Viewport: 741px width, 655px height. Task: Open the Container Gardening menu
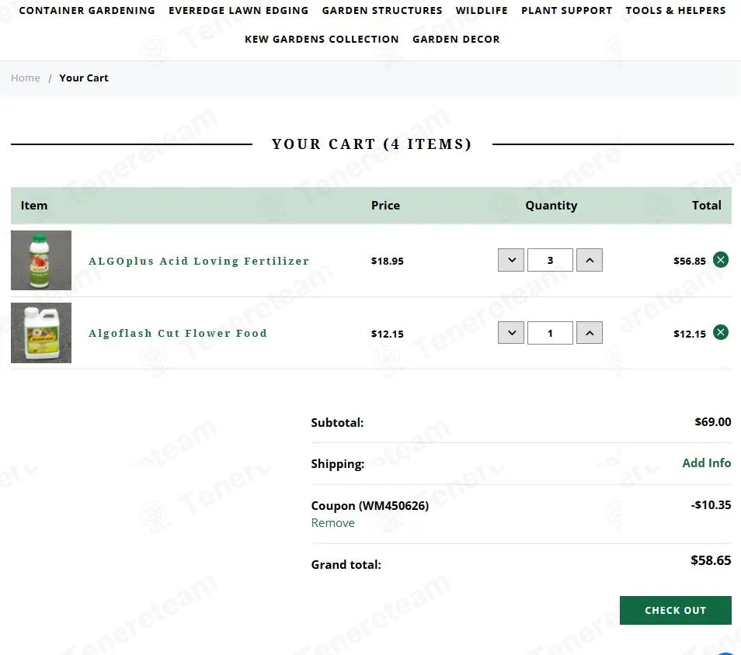point(87,10)
